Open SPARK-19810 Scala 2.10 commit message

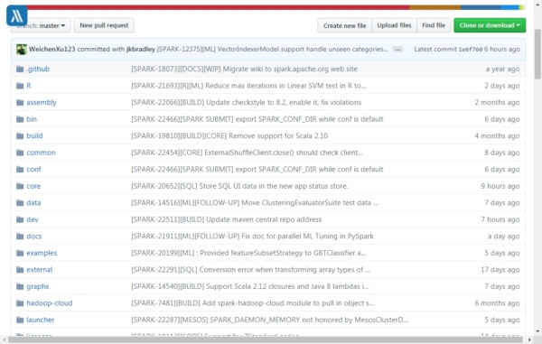tap(229, 136)
